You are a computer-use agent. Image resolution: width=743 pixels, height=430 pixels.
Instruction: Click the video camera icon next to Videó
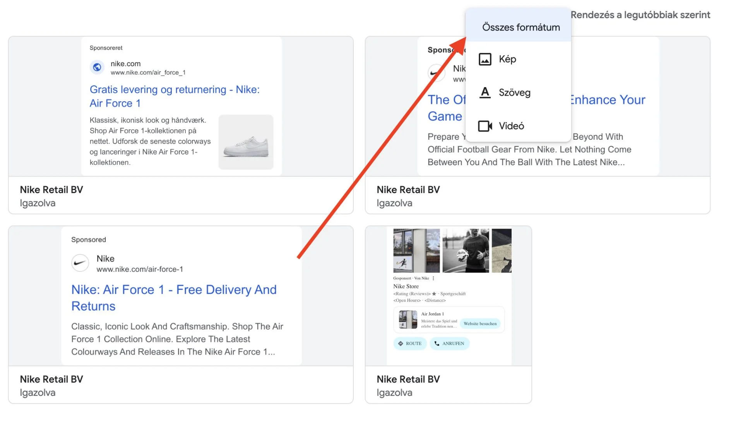pos(485,126)
